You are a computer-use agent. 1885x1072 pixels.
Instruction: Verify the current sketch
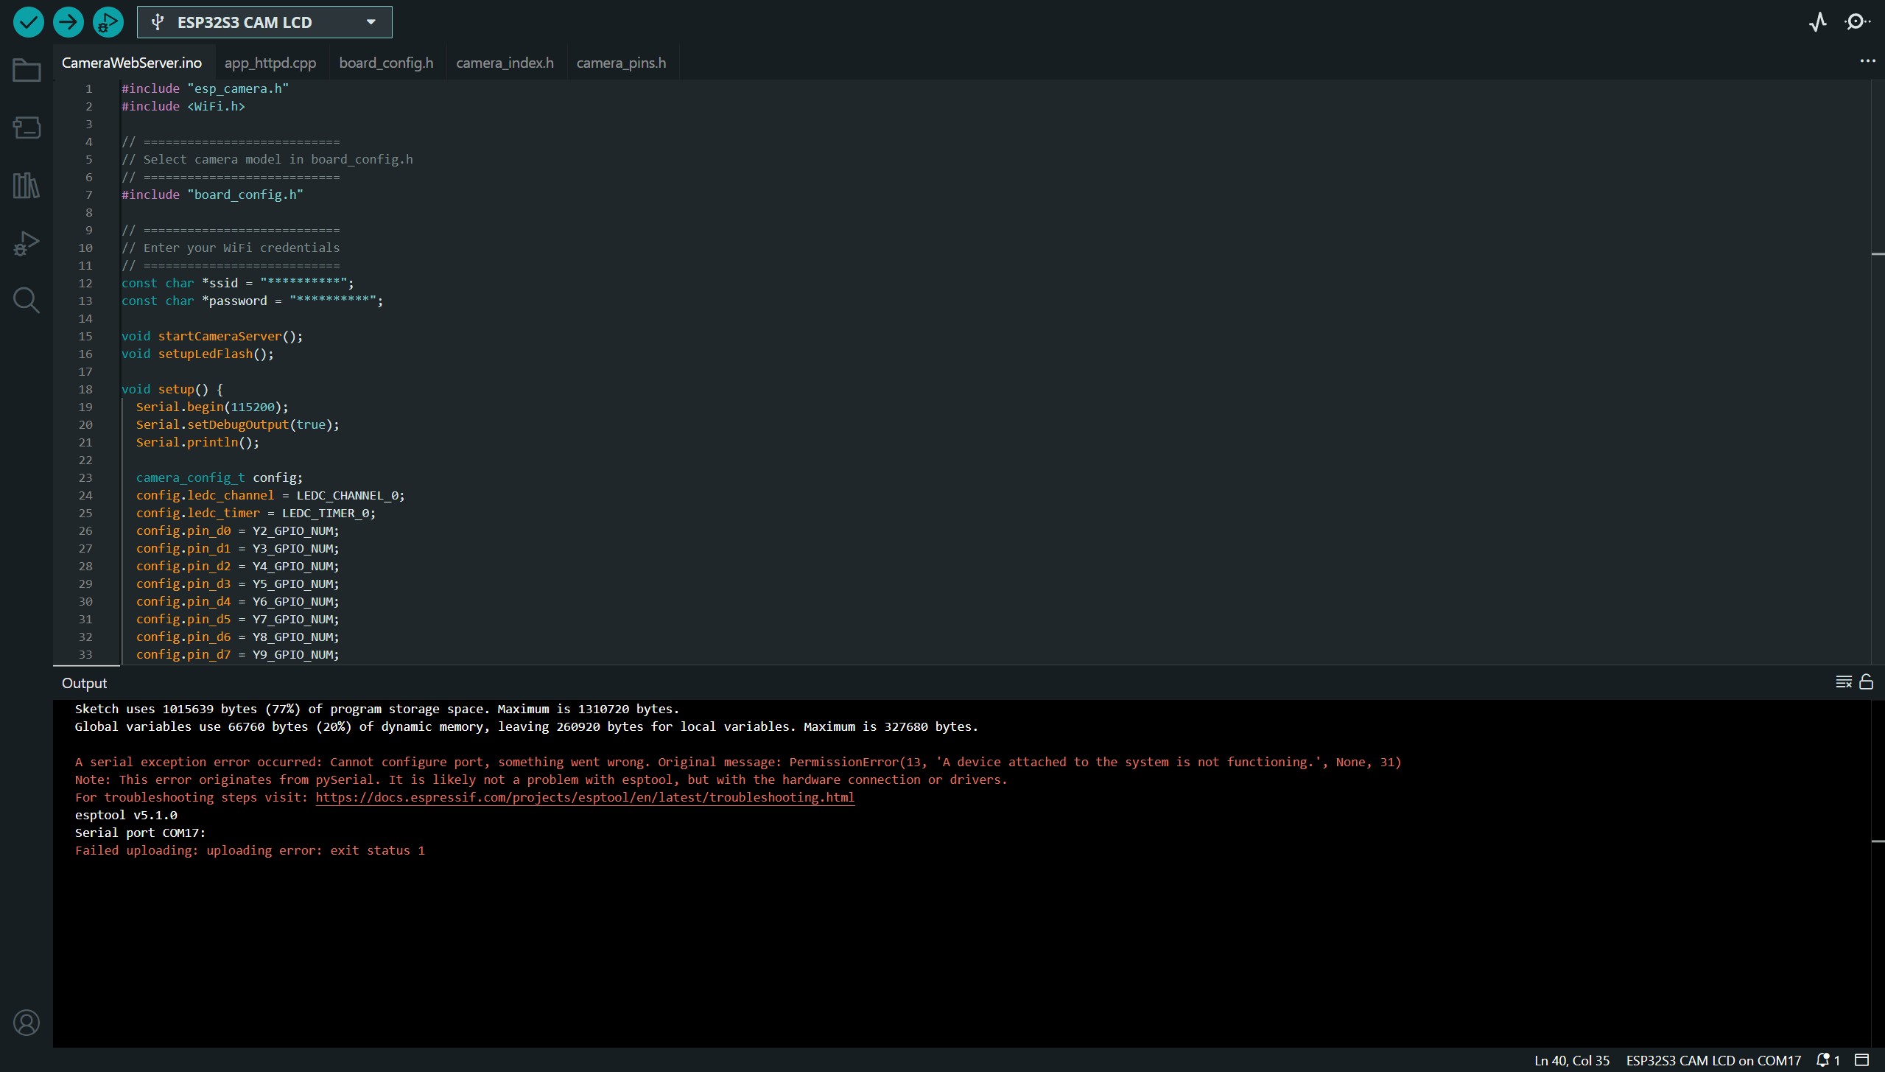[27, 21]
